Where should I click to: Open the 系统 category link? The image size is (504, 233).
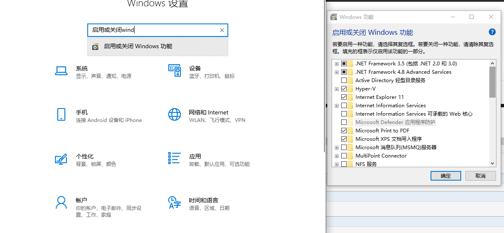[82, 68]
